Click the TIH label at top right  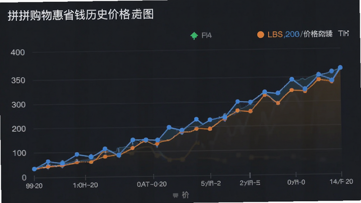pyautogui.click(x=343, y=33)
